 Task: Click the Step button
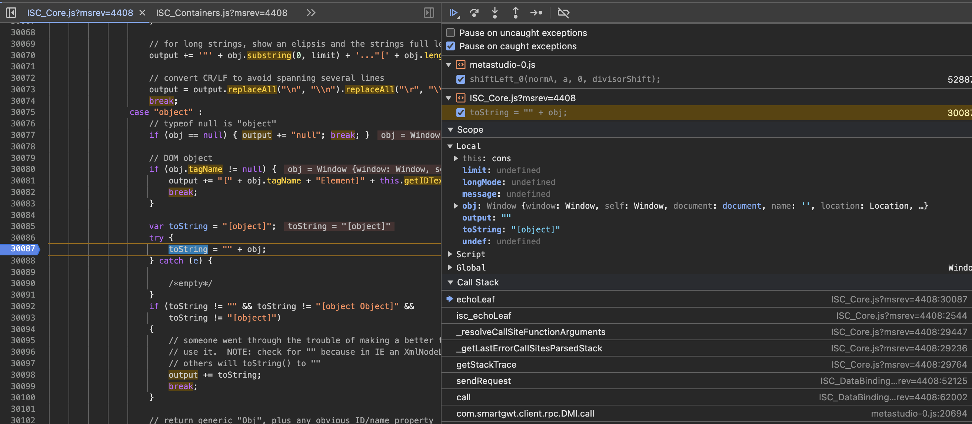(x=536, y=13)
